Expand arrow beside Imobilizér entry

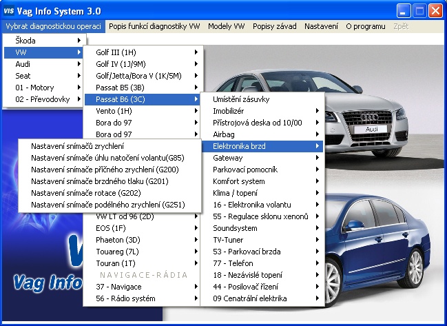pos(318,111)
